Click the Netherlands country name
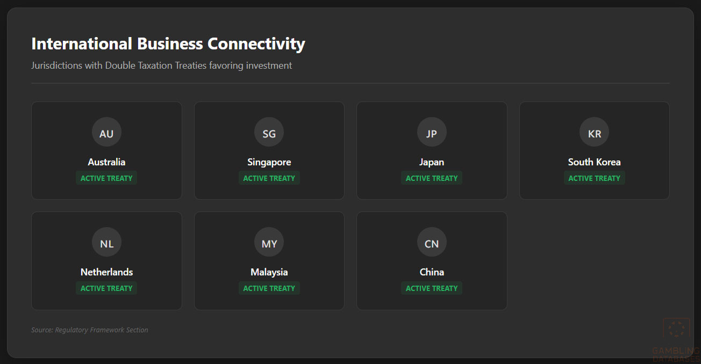 point(106,272)
